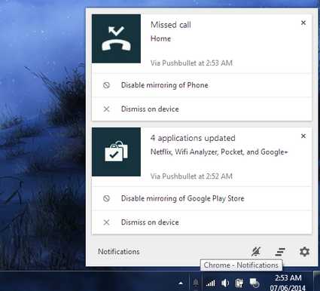This screenshot has height=291, width=320.
Task: Click the Show desktop button at taskbar edge
Action: pyautogui.click(x=317, y=281)
